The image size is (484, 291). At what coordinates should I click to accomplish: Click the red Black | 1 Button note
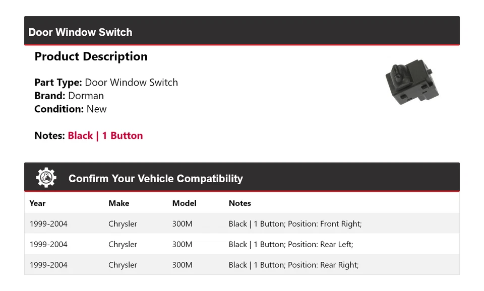coord(105,135)
